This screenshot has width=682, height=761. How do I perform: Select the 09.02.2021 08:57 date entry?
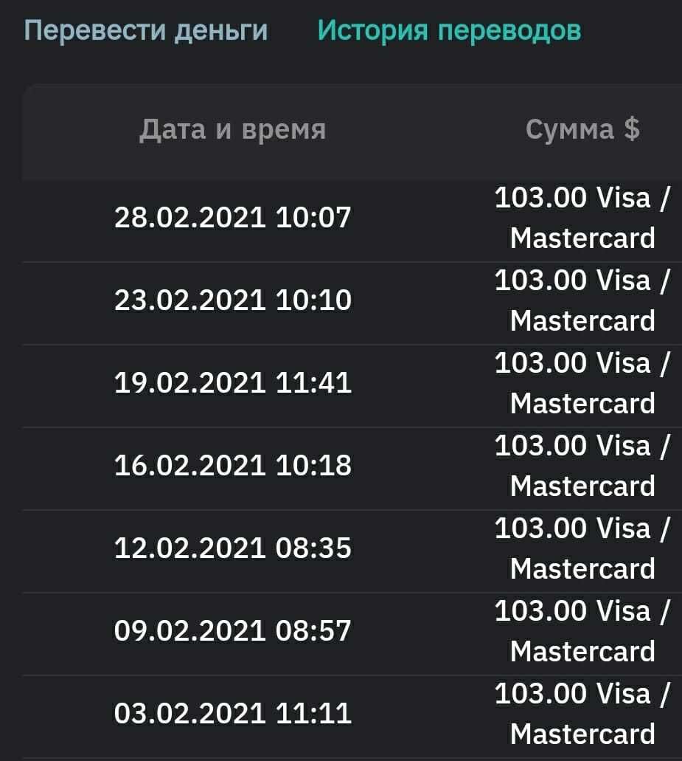pyautogui.click(x=233, y=631)
